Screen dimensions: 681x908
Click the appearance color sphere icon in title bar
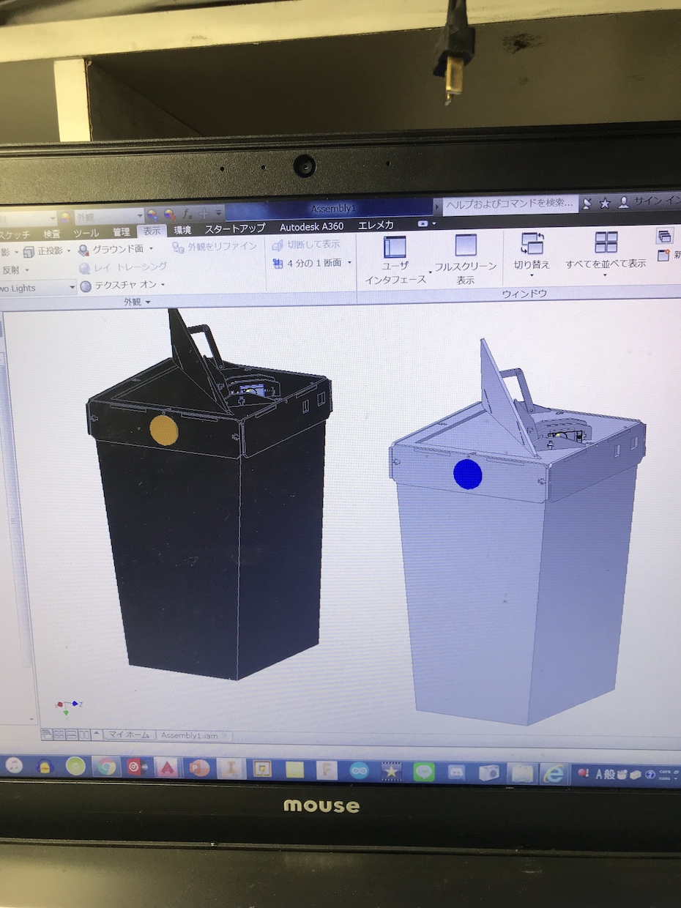coord(64,217)
